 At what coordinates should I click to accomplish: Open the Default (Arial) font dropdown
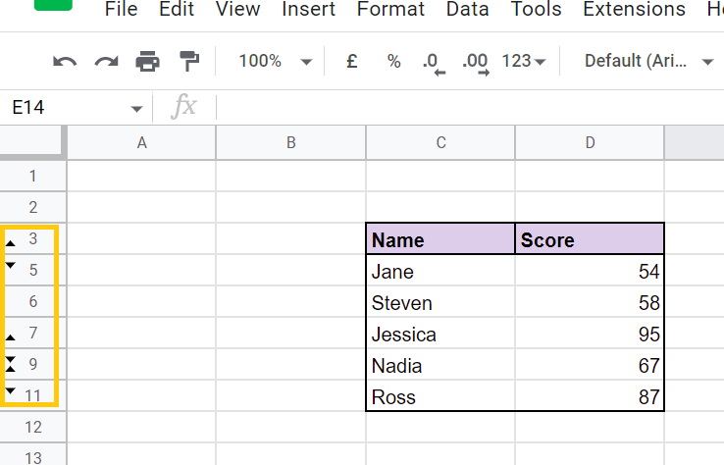pos(648,62)
